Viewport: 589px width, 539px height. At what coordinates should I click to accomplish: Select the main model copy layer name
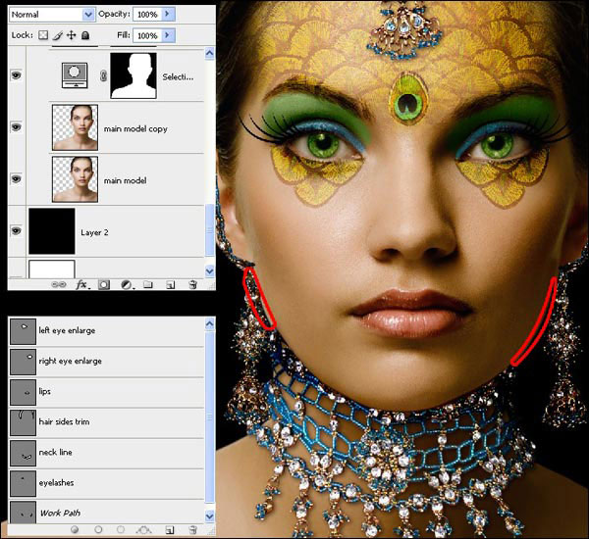(x=135, y=128)
